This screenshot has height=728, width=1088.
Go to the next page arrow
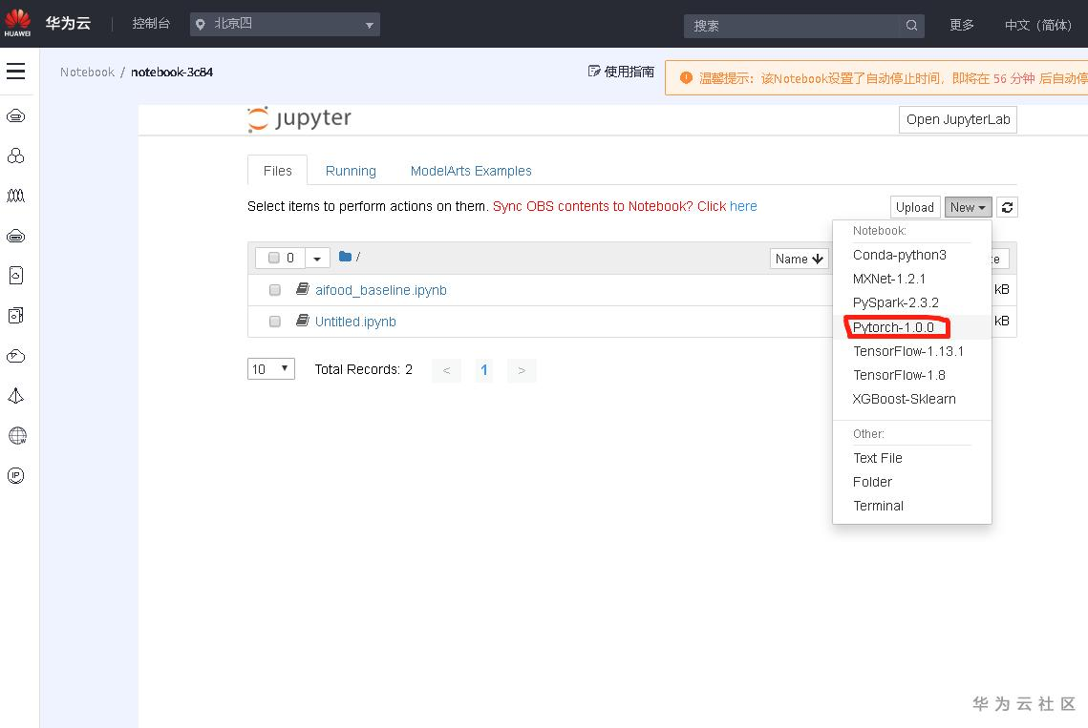point(522,370)
